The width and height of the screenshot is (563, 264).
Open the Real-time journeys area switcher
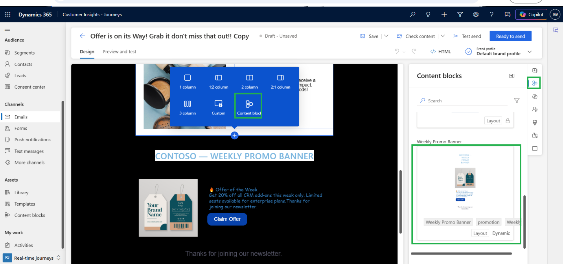click(x=32, y=258)
